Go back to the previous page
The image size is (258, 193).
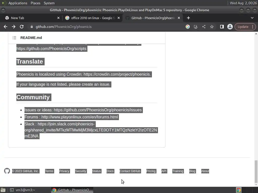(x=6, y=27)
